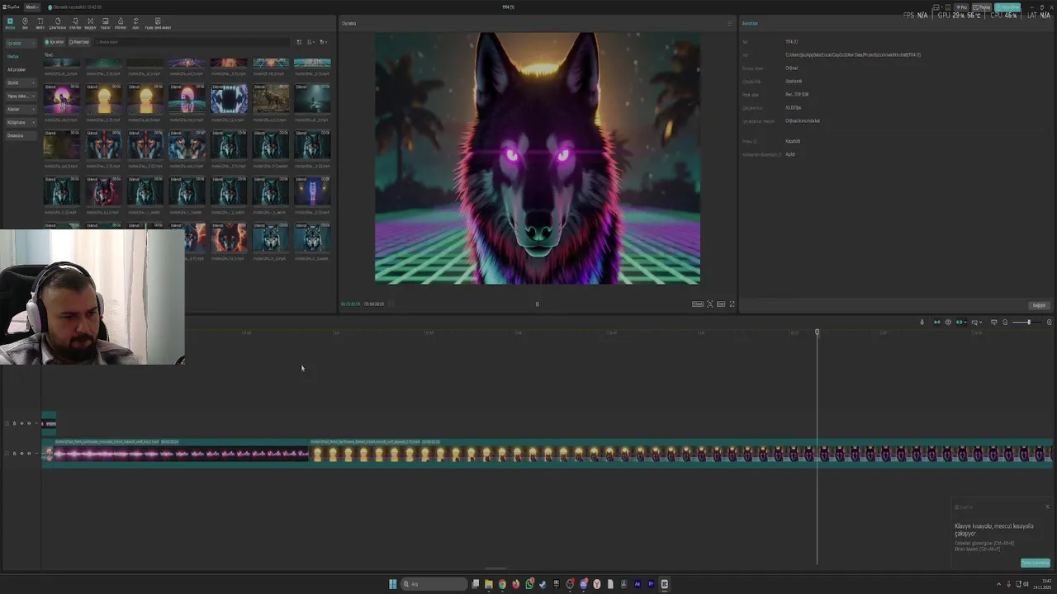Adjust the timeline zoom slider
Image resolution: width=1057 pixels, height=594 pixels.
[1028, 322]
